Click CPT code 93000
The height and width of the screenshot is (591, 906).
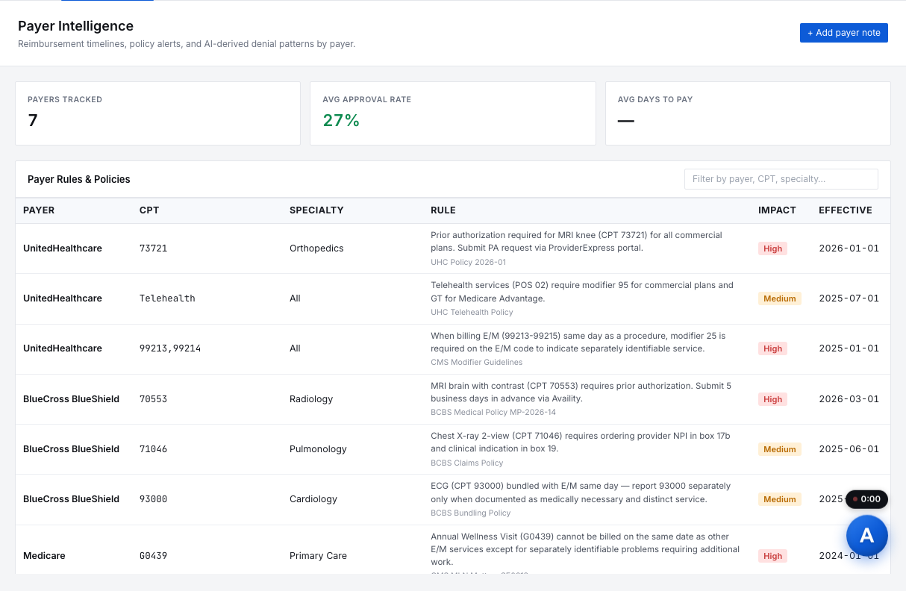click(153, 499)
